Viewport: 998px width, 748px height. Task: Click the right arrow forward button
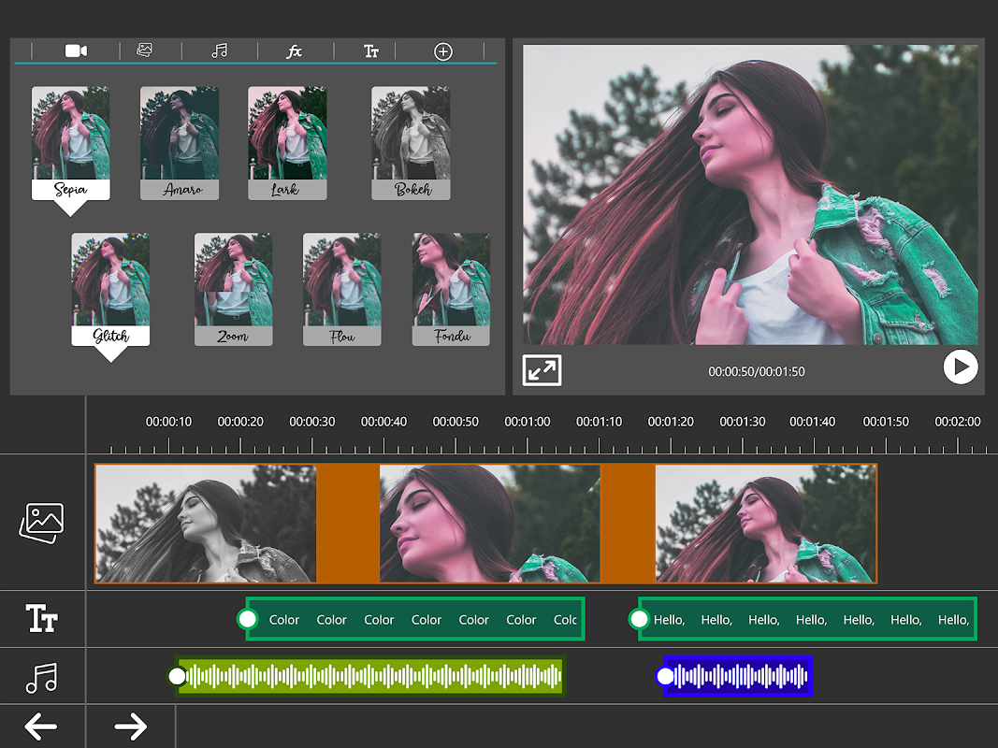click(131, 726)
